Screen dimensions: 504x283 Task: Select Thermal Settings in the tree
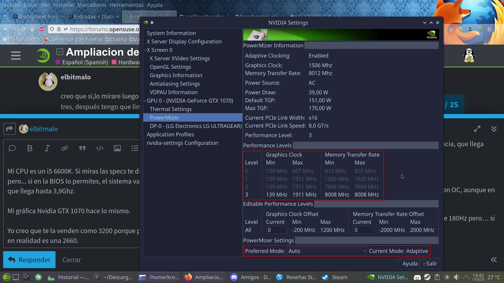pyautogui.click(x=171, y=109)
